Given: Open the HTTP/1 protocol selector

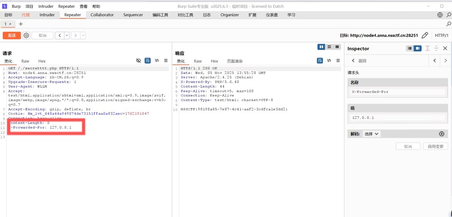Looking at the screenshot, I should [x=441, y=36].
